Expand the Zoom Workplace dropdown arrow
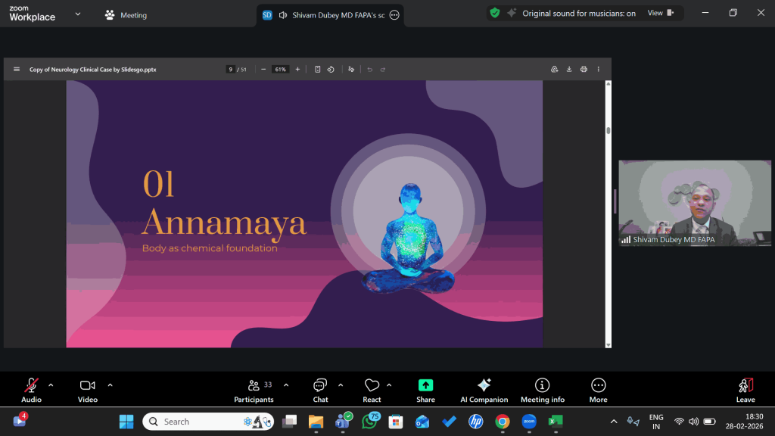 (77, 14)
